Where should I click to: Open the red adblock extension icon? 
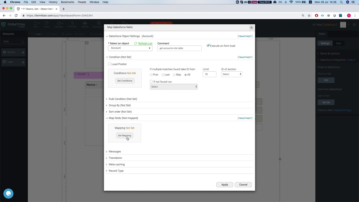click(317, 15)
